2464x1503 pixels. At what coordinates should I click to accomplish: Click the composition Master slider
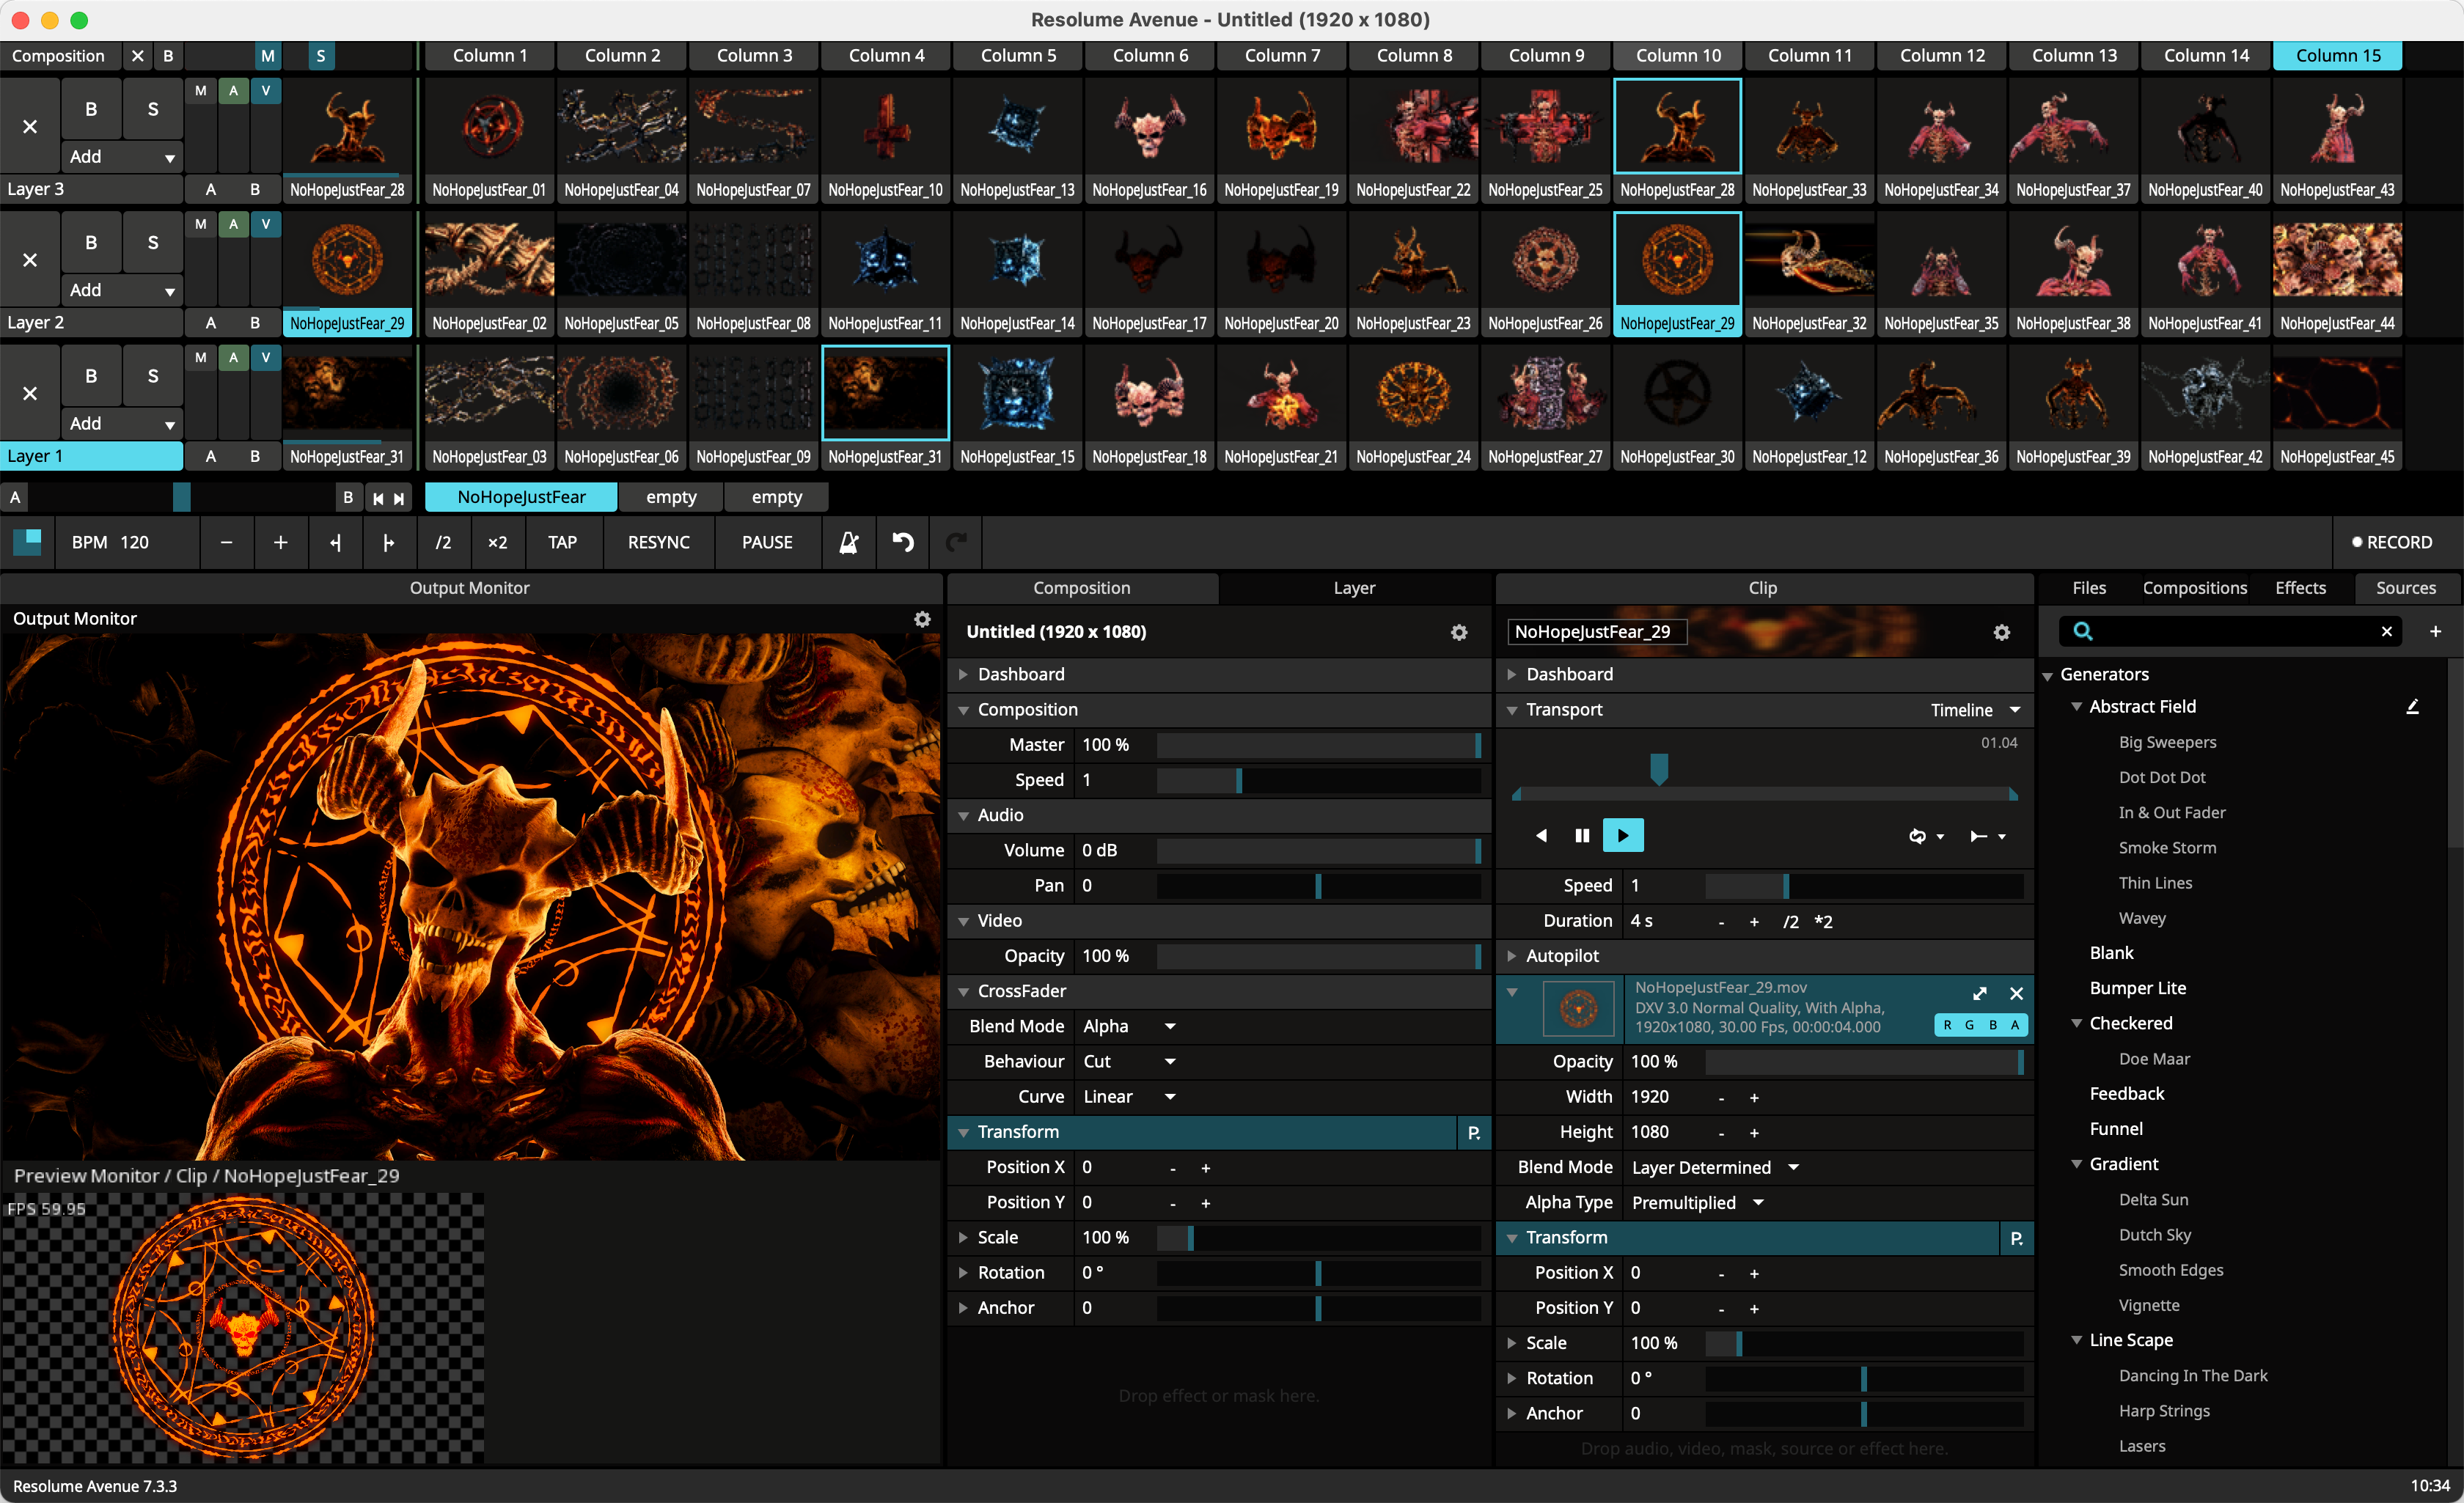1317,745
